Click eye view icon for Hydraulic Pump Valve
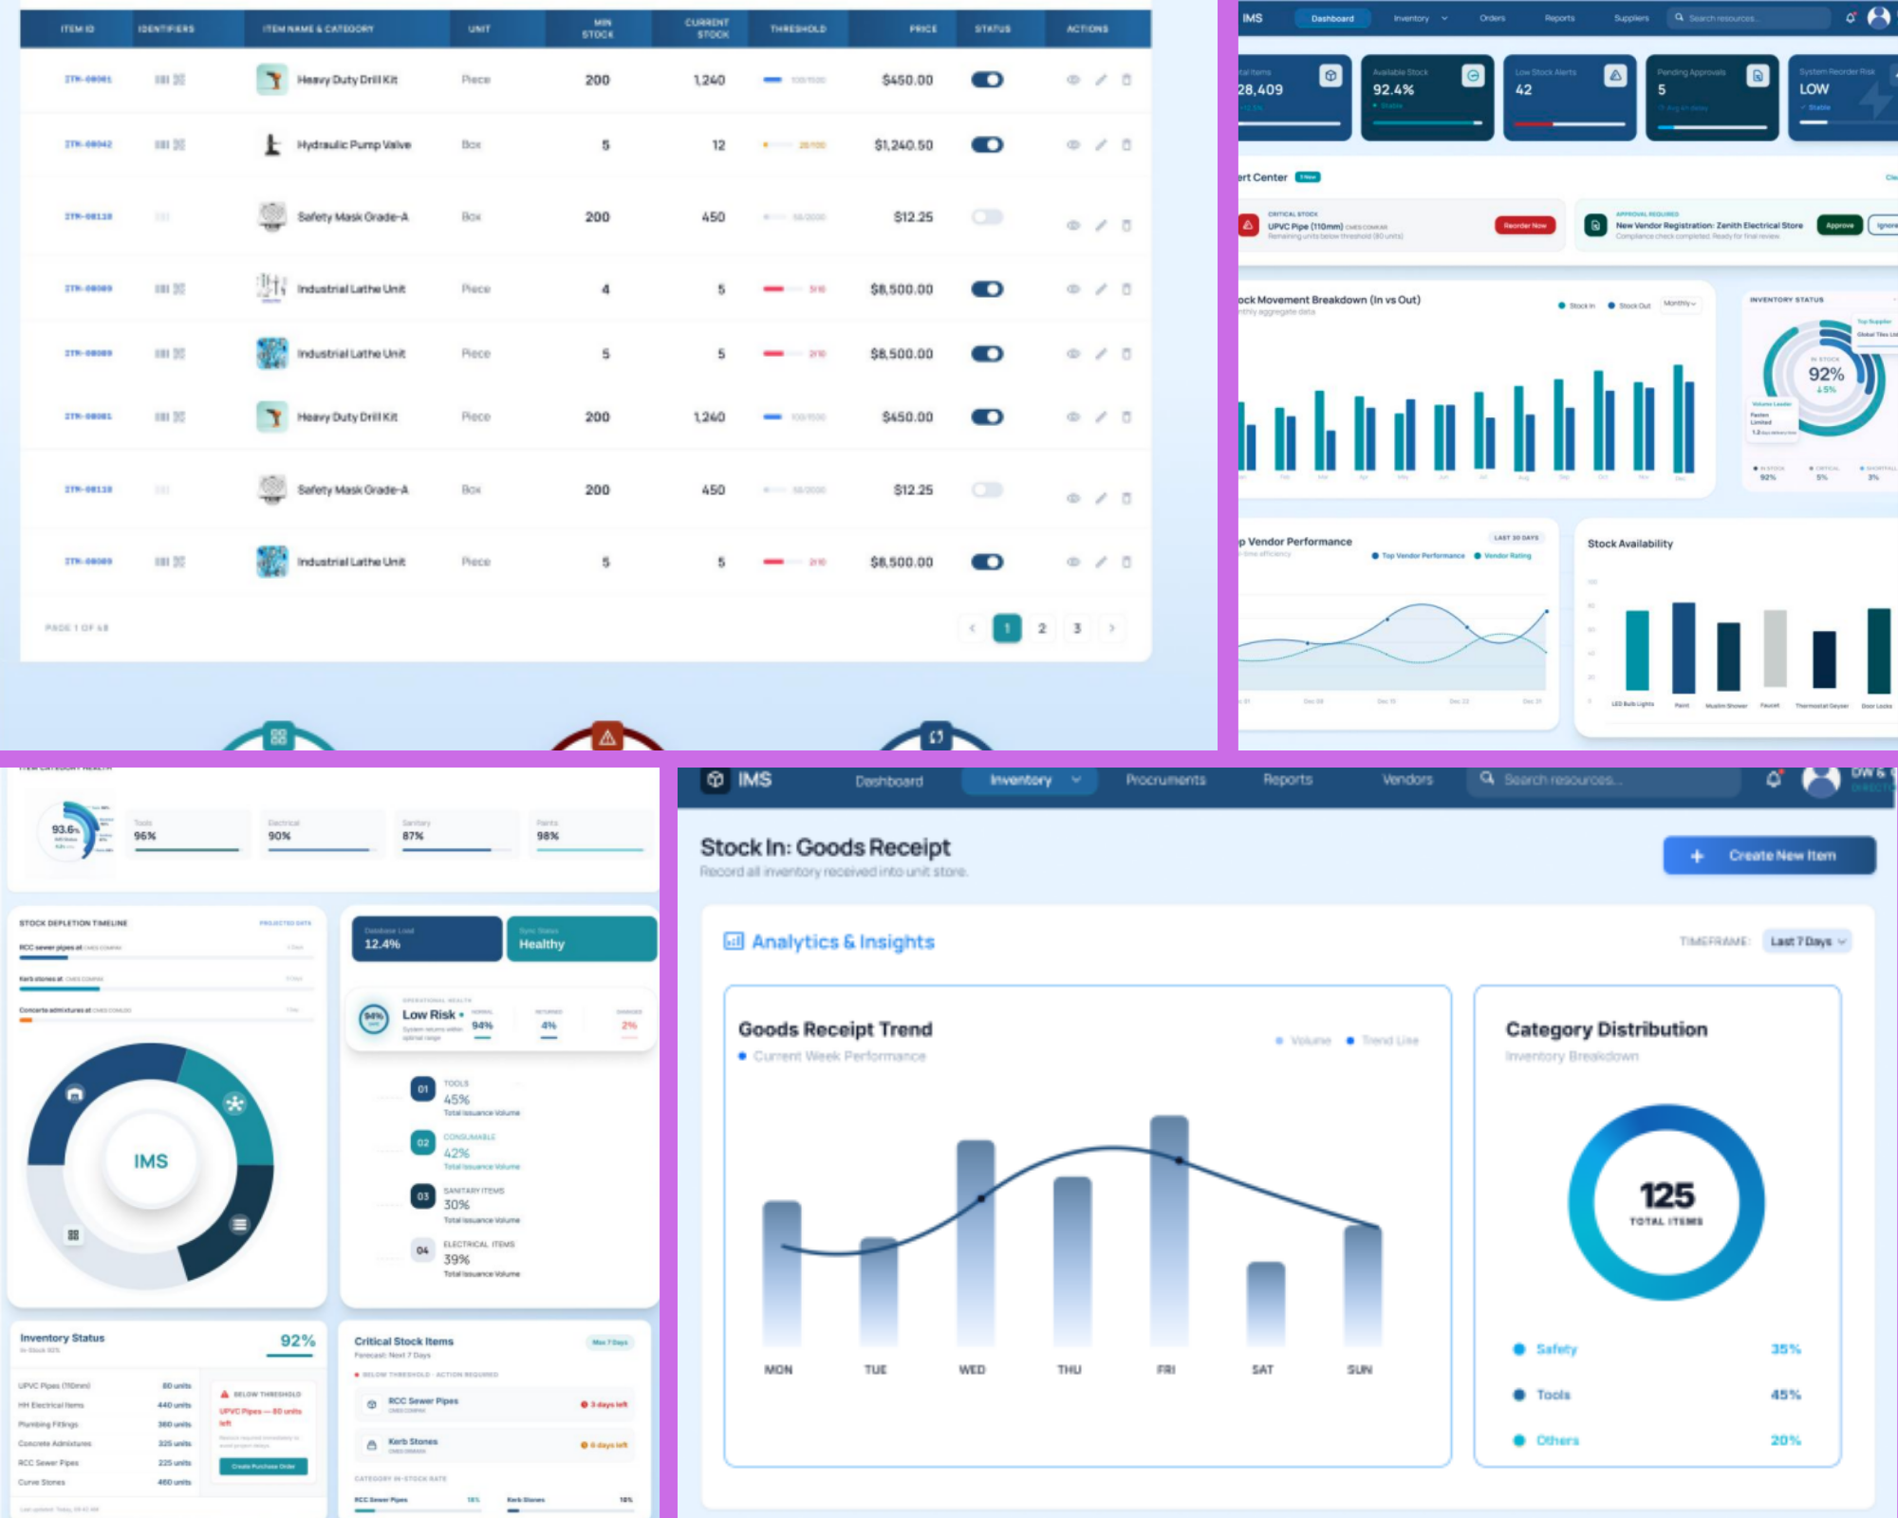Image resolution: width=1898 pixels, height=1518 pixels. pos(1073,145)
